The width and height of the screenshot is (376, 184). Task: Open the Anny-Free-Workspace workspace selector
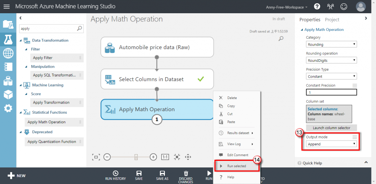pyautogui.click(x=287, y=7)
